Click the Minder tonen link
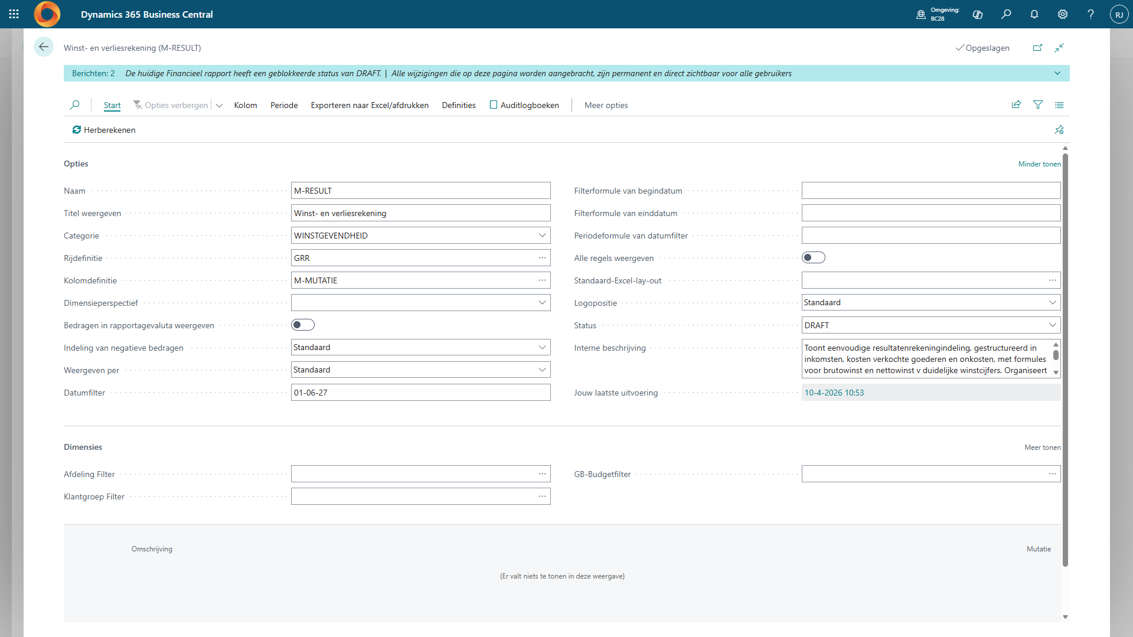 click(1039, 164)
